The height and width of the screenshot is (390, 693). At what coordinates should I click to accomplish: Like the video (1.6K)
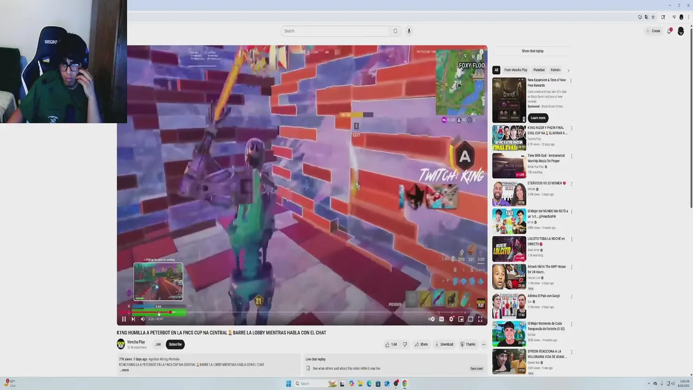point(391,344)
